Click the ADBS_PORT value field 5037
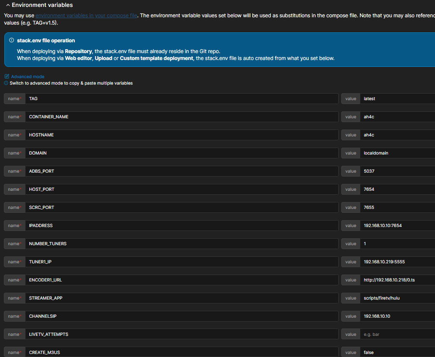Viewport: 435px width, 357px height. point(397,171)
